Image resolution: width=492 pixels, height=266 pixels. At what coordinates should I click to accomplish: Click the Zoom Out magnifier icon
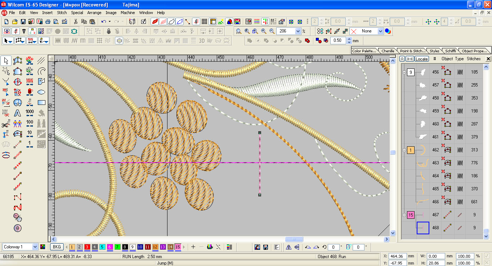coord(272,31)
